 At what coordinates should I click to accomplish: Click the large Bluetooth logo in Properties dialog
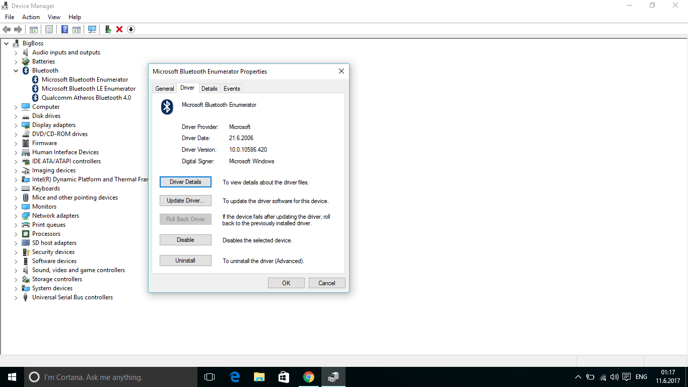click(167, 107)
